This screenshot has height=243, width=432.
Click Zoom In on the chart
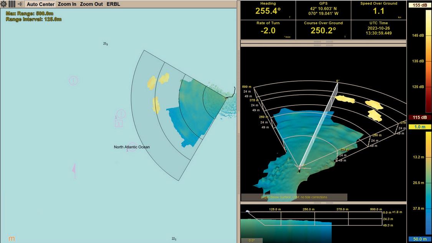tap(67, 4)
